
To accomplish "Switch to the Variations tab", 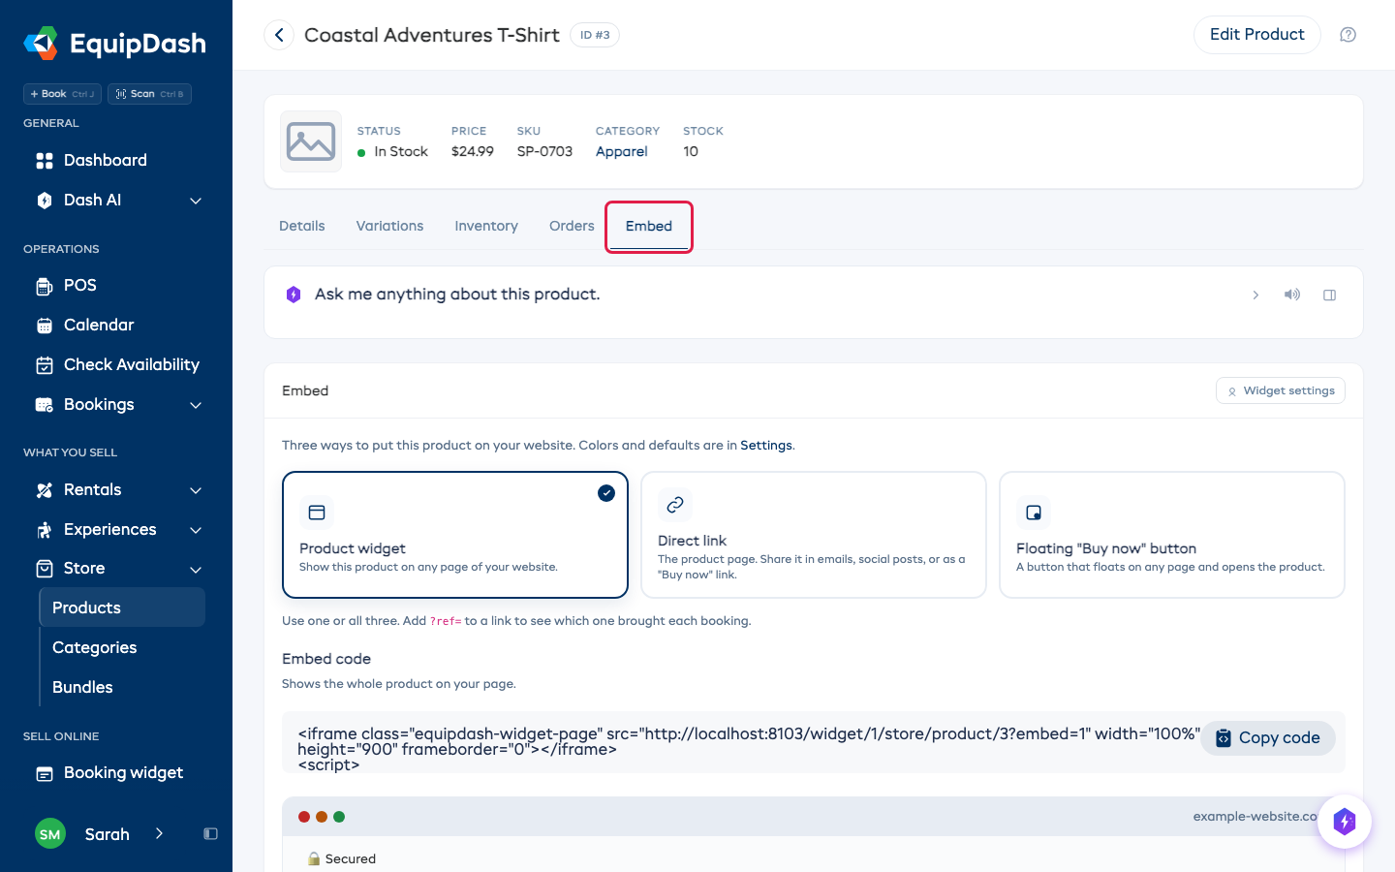I will tap(389, 226).
